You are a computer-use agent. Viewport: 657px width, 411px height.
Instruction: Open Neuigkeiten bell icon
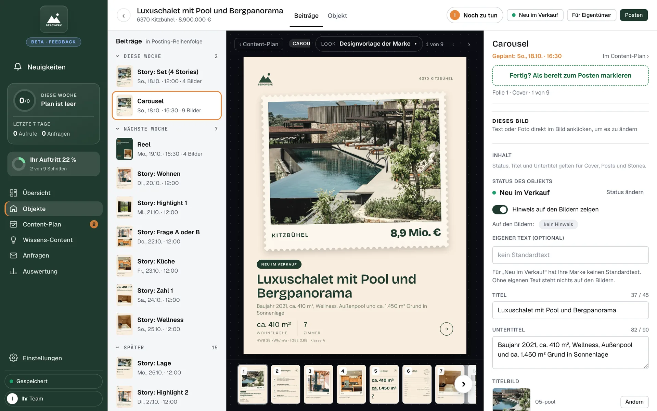pos(18,67)
